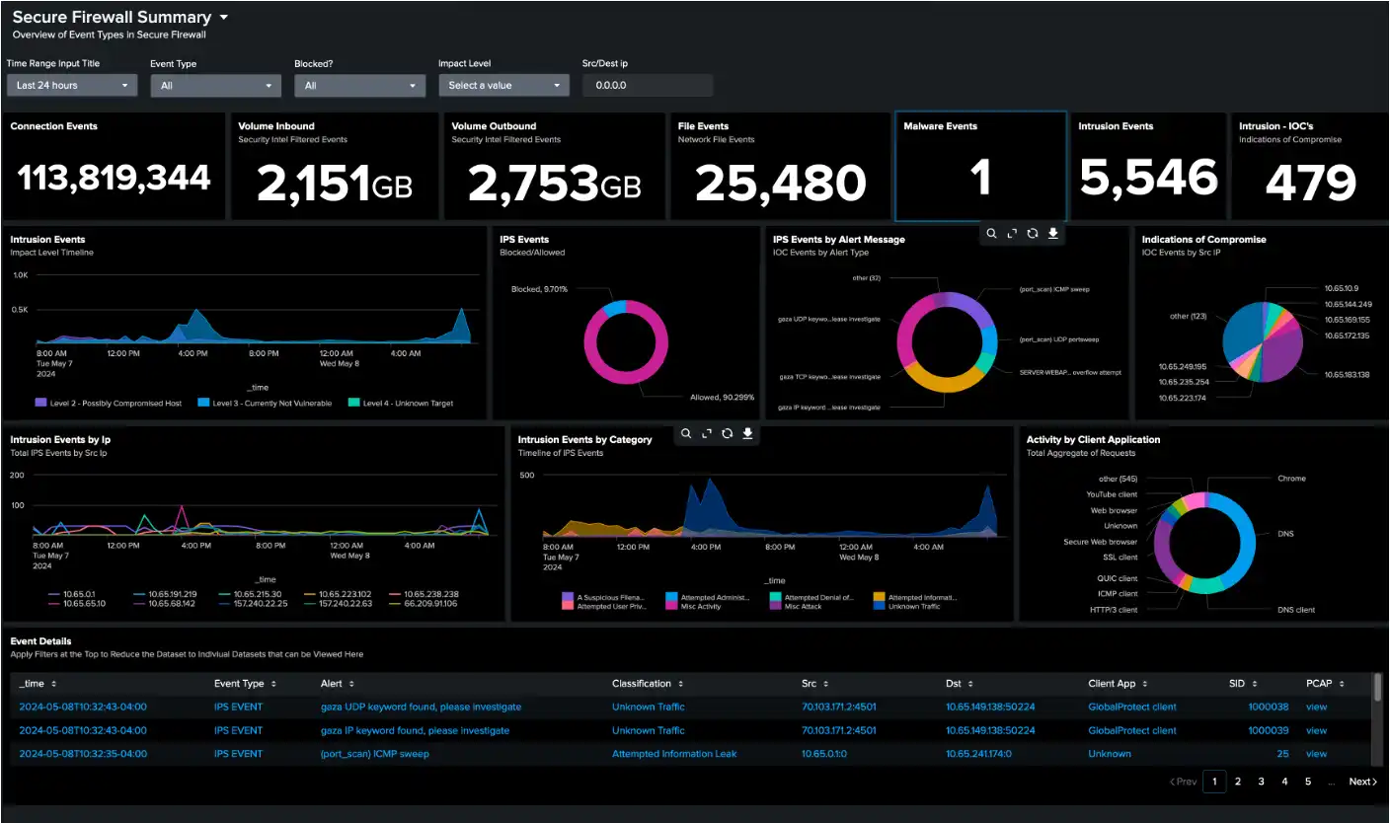Expand Intrusion Events by Category panel to fullscreen
Image resolution: width=1390 pixels, height=823 pixels.
click(707, 433)
